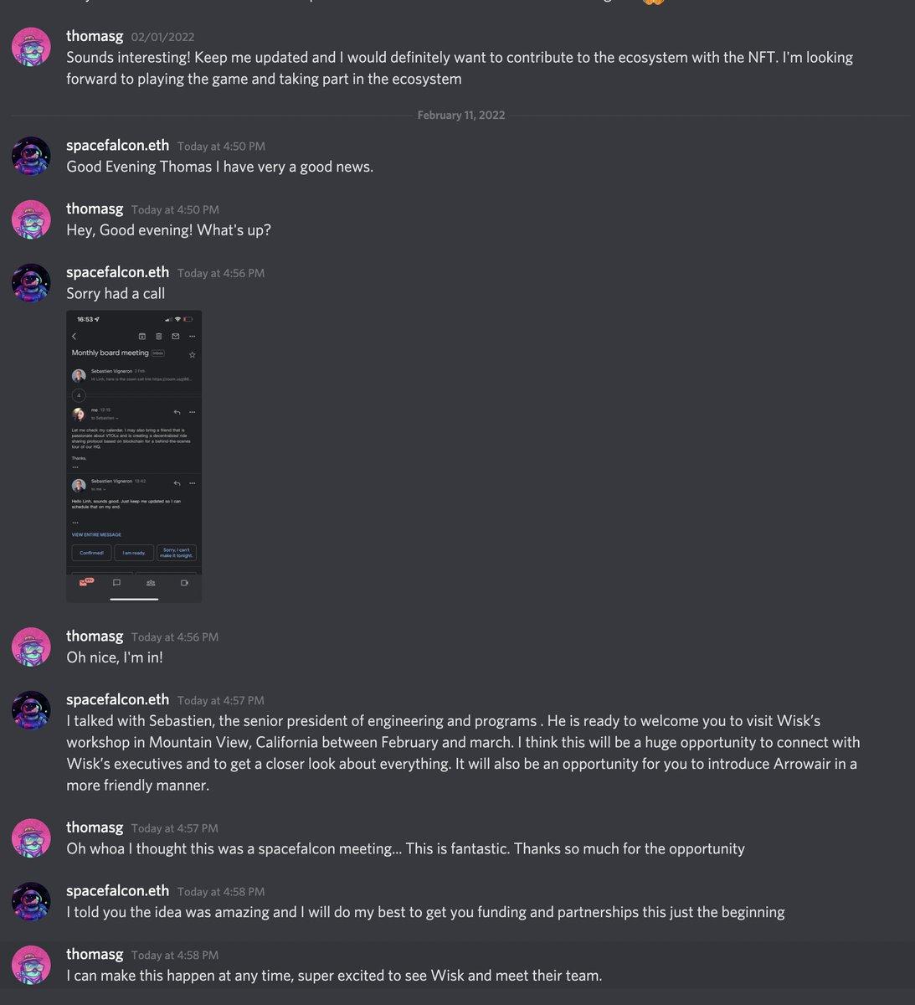Screen dimensions: 915x1005
Task: Expand the 'to Sebastien' recipient details
Action: 105,417
